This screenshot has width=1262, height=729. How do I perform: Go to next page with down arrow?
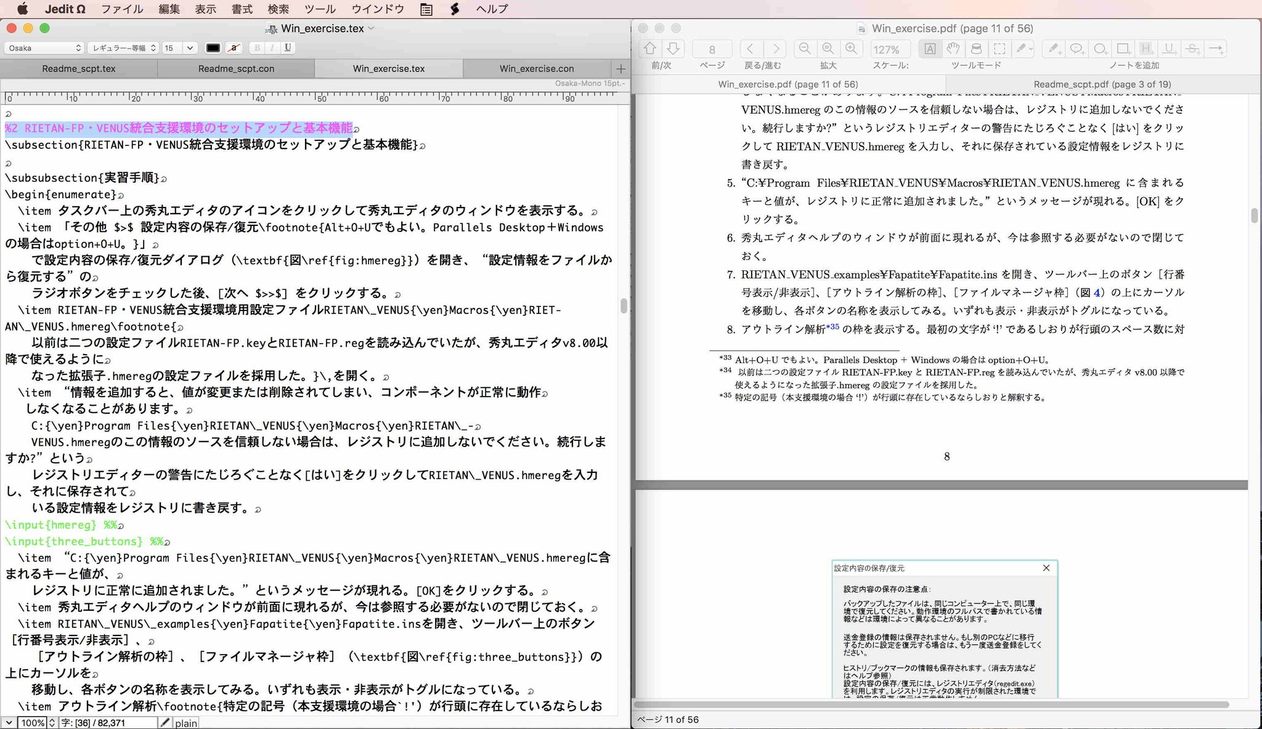click(x=673, y=49)
